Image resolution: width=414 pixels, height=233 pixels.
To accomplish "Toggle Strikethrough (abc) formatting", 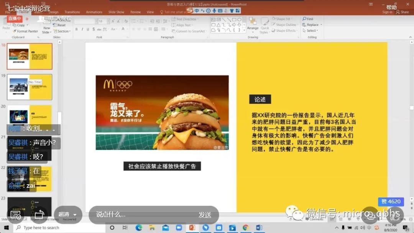I will (x=99, y=29).
